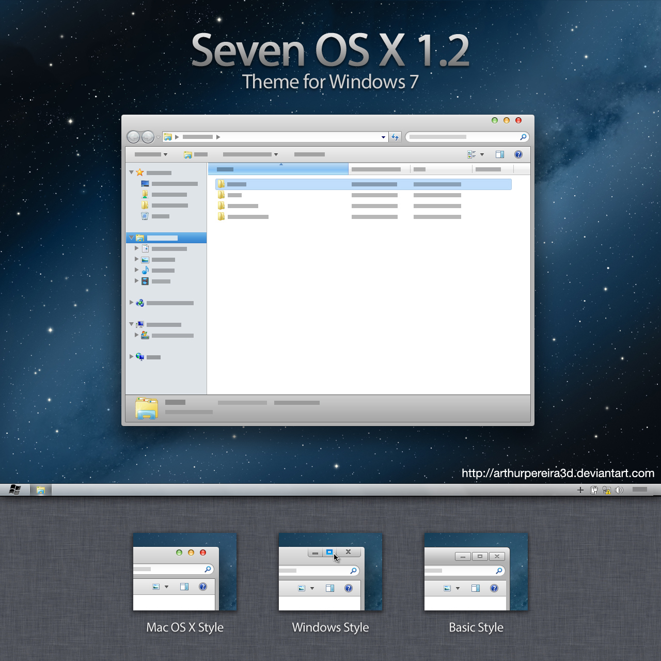Select the Mac OS X Style preview thumbnail
Viewport: 661px width, 661px height.
point(185,572)
